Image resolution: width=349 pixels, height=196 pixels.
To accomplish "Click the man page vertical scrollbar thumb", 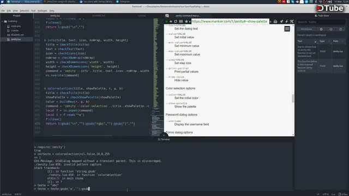I will click(293, 98).
